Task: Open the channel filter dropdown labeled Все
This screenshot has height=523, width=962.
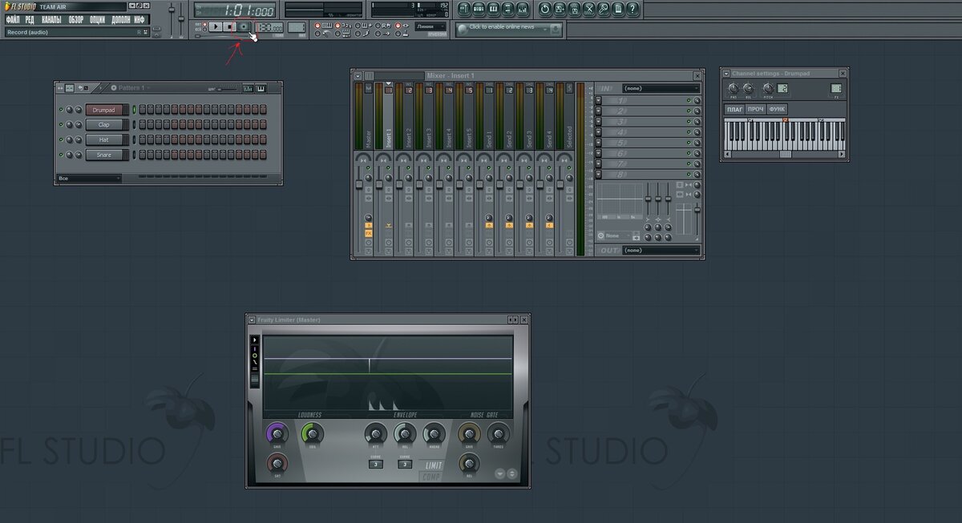Action: 89,178
